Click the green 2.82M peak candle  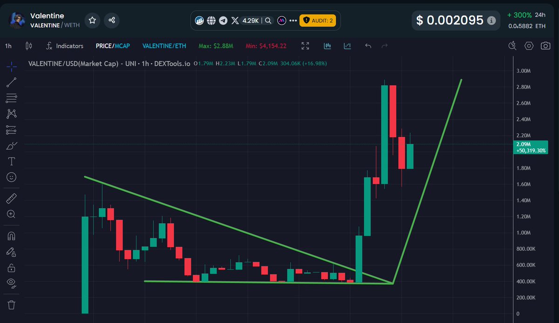point(385,134)
